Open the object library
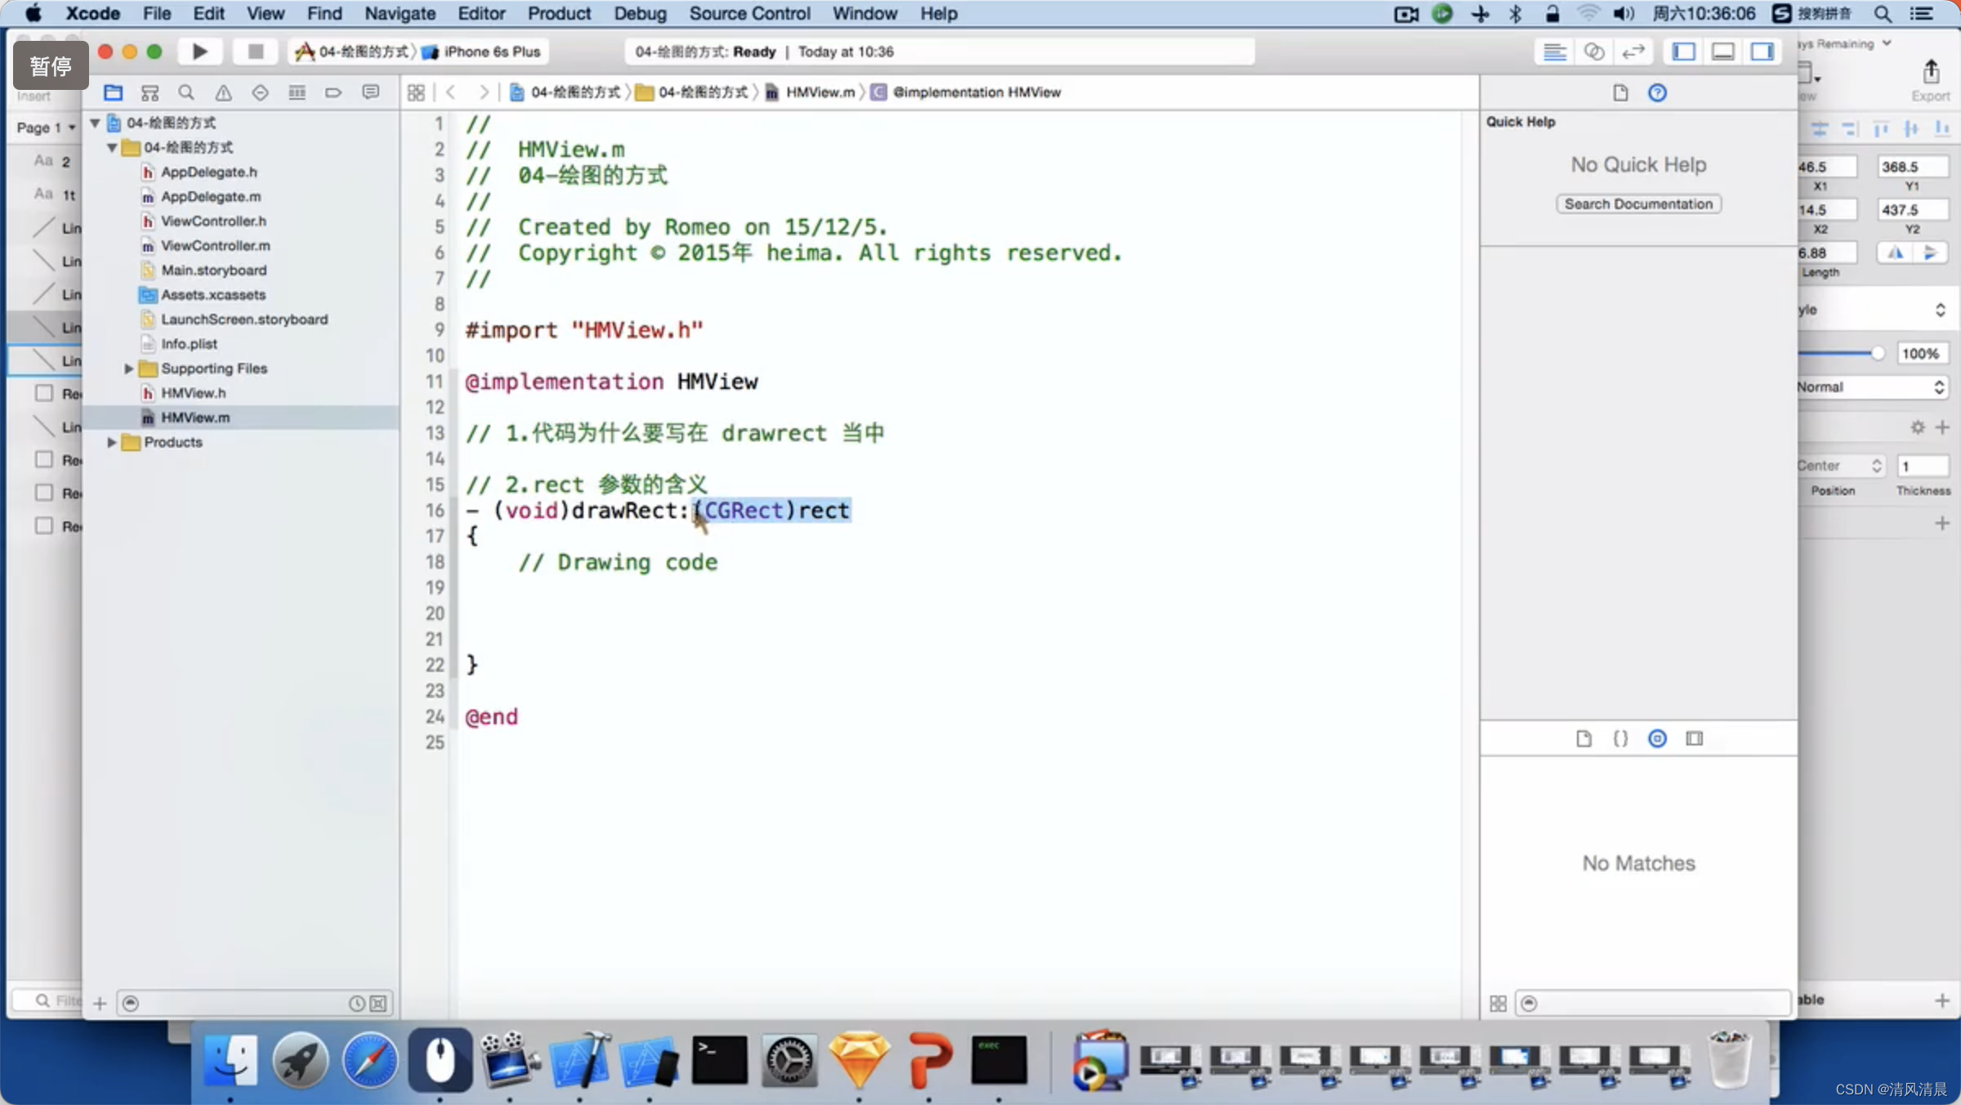The width and height of the screenshot is (1961, 1105). point(1657,739)
